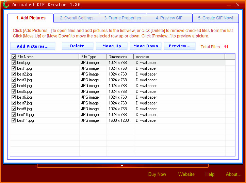Click the green app logo in title bar

(x=6, y=4)
